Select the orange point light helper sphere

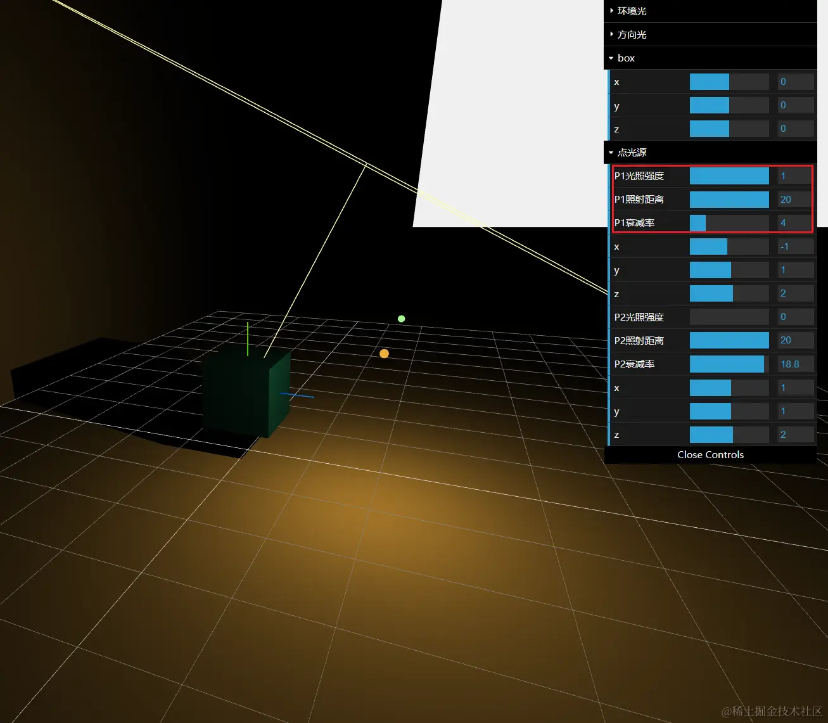384,354
